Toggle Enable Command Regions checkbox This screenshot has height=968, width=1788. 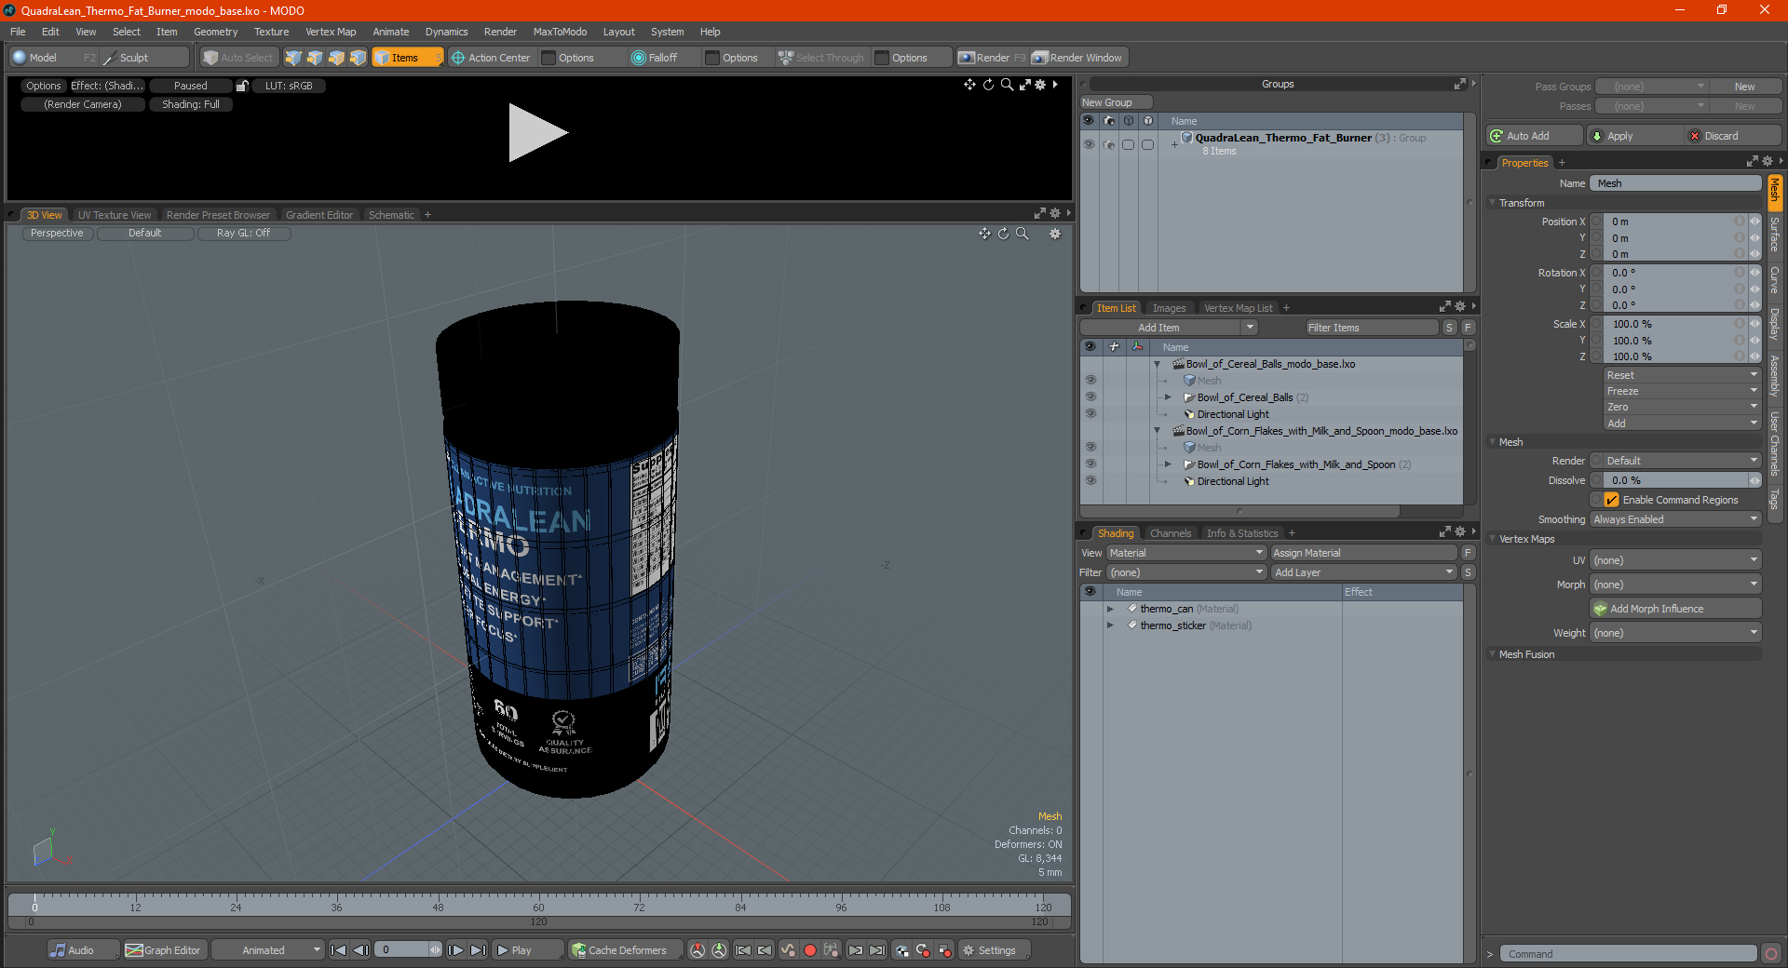pos(1611,500)
